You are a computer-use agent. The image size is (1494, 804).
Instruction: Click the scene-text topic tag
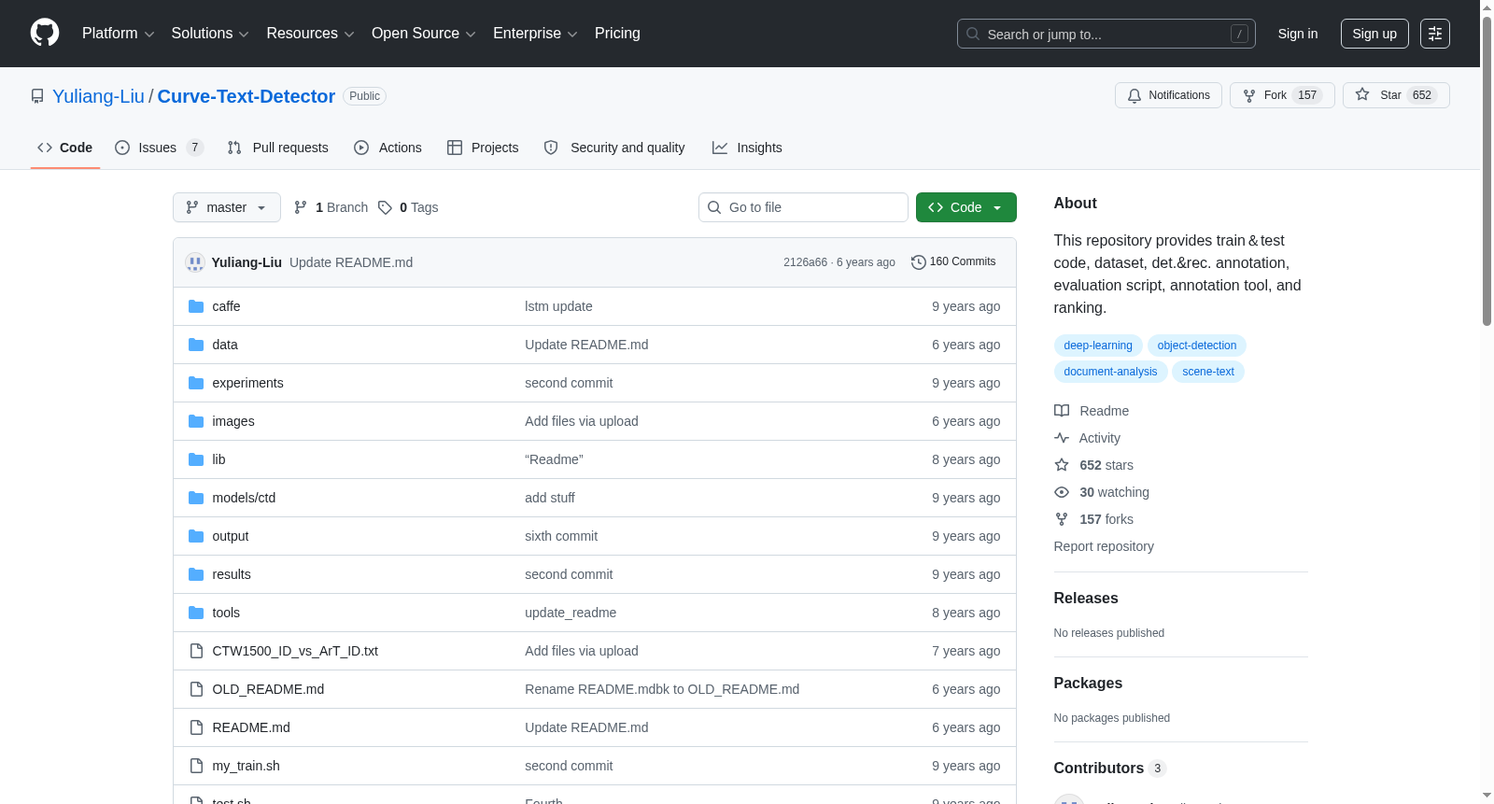tap(1208, 372)
